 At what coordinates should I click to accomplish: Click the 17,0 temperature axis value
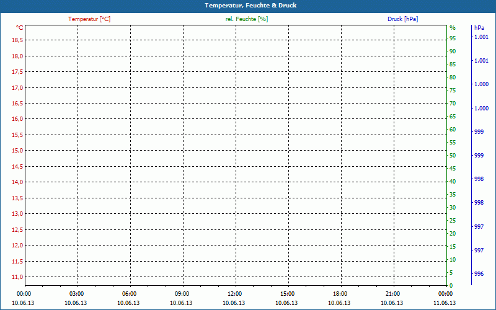tap(17, 87)
